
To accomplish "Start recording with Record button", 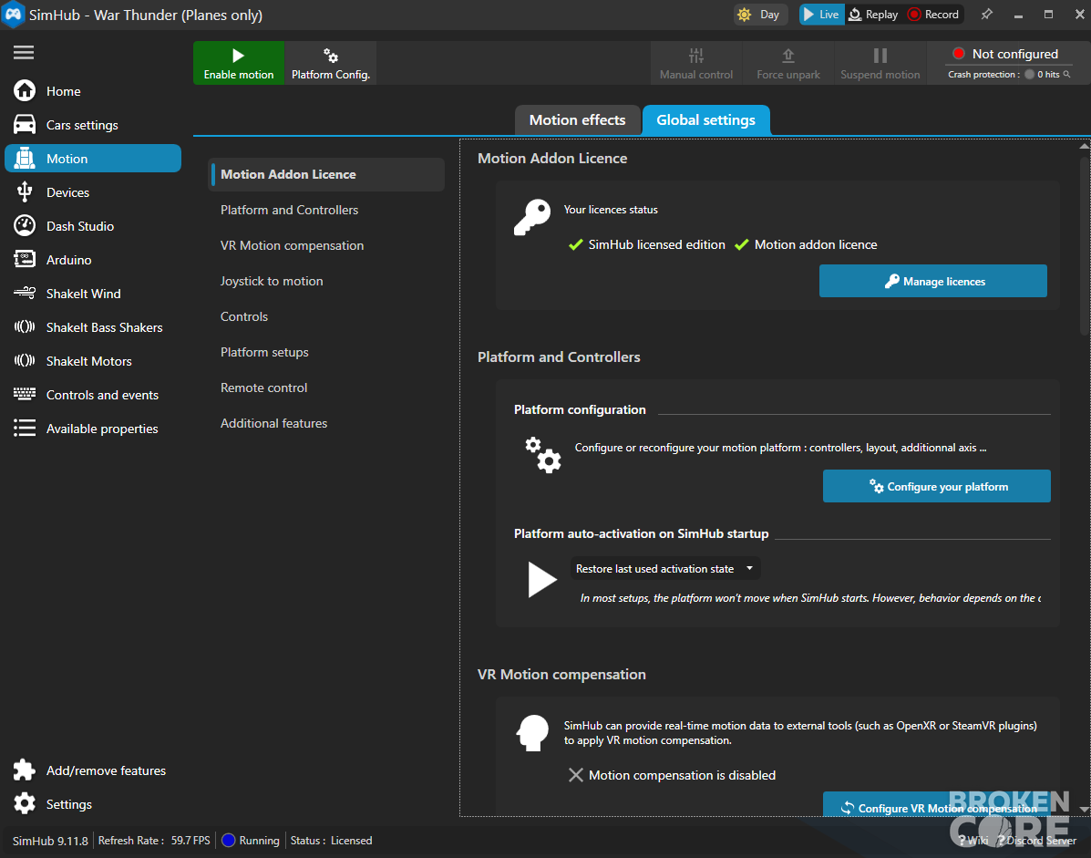I will click(933, 15).
